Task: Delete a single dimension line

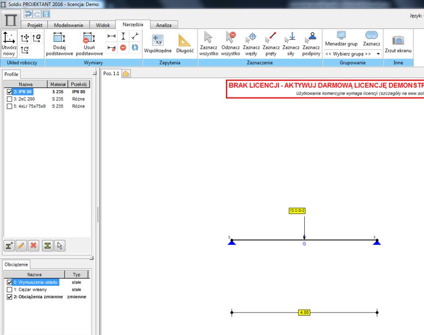Action: pos(111,48)
